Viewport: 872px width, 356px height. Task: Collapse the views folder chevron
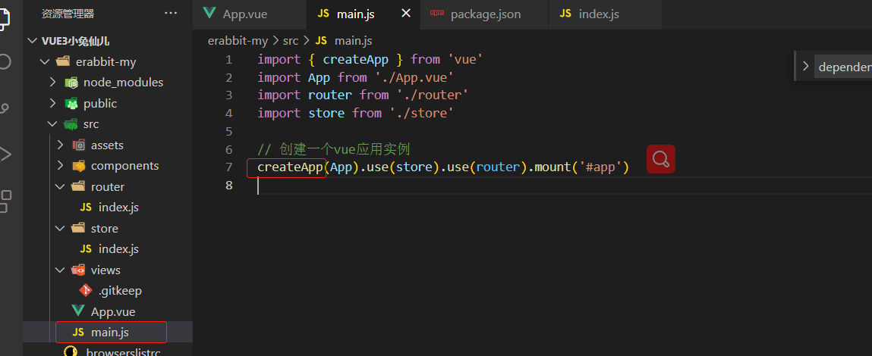(61, 270)
